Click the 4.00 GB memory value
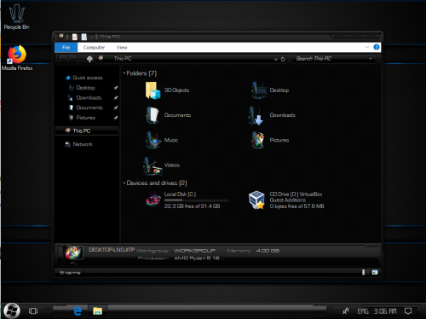The height and width of the screenshot is (319, 426). pyautogui.click(x=268, y=251)
